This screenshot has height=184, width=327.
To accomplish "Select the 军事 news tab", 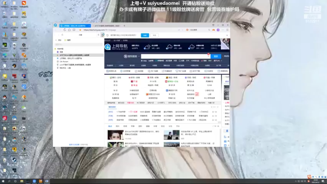I will pos(132,126).
